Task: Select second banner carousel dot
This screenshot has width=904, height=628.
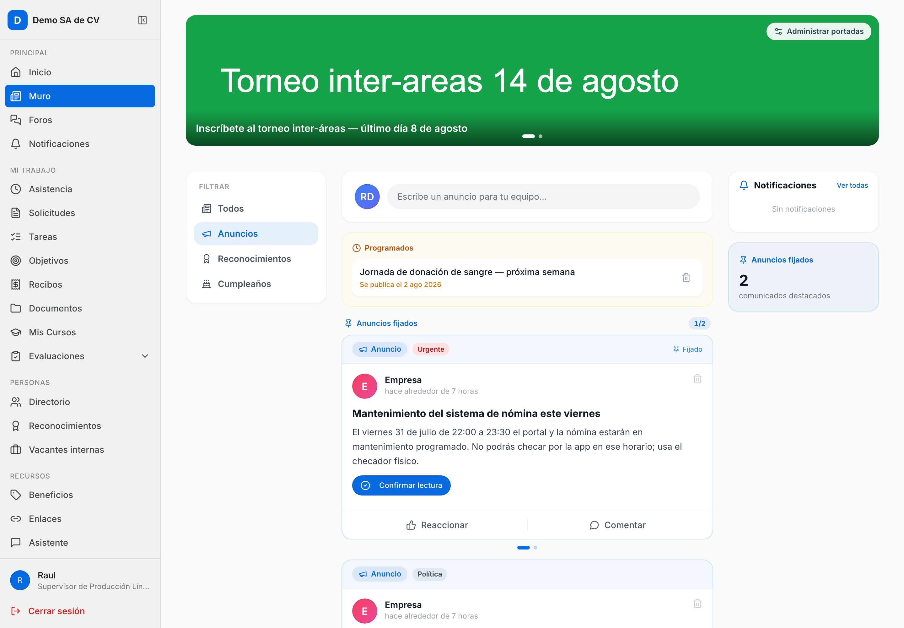Action: (x=541, y=136)
